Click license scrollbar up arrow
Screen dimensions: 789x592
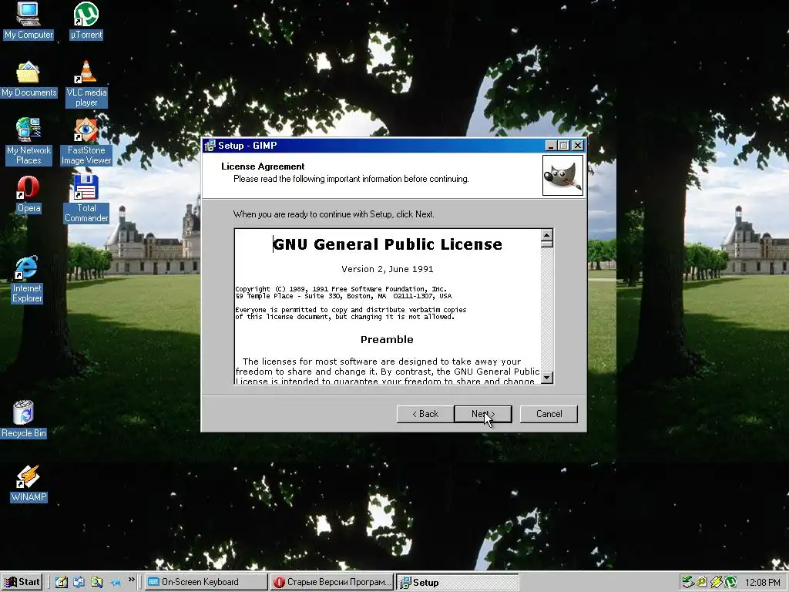click(x=547, y=235)
